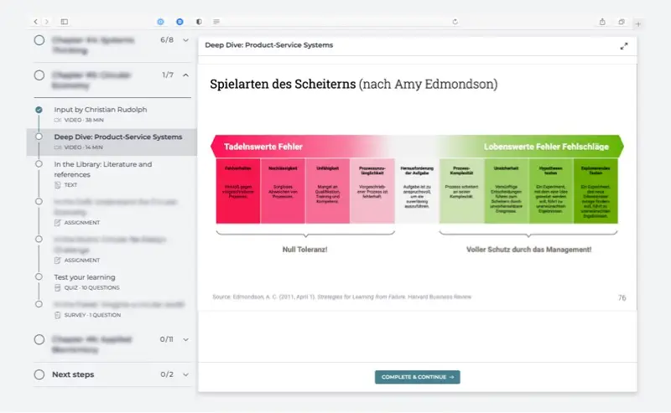The image size is (671, 413).
Task: Click the chapter circle beside 6/8 progress
Action: tap(39, 40)
